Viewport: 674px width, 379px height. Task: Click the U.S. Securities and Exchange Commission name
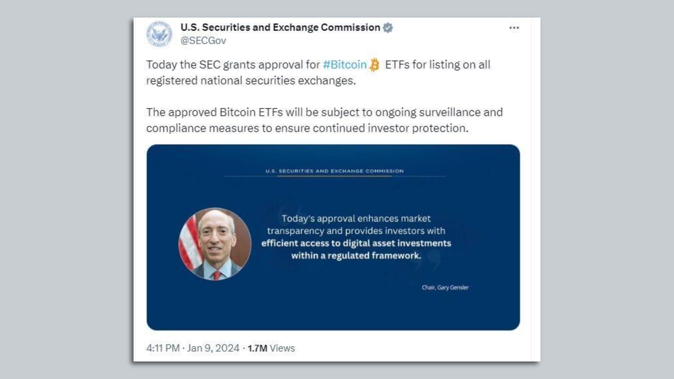pyautogui.click(x=280, y=27)
